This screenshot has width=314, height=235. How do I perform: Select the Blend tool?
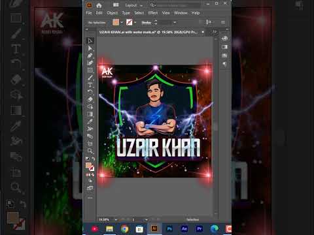click(x=90, y=129)
